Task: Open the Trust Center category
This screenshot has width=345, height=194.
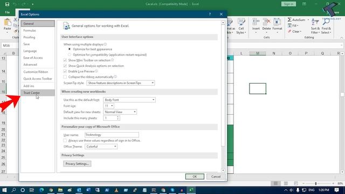Action: point(38,93)
